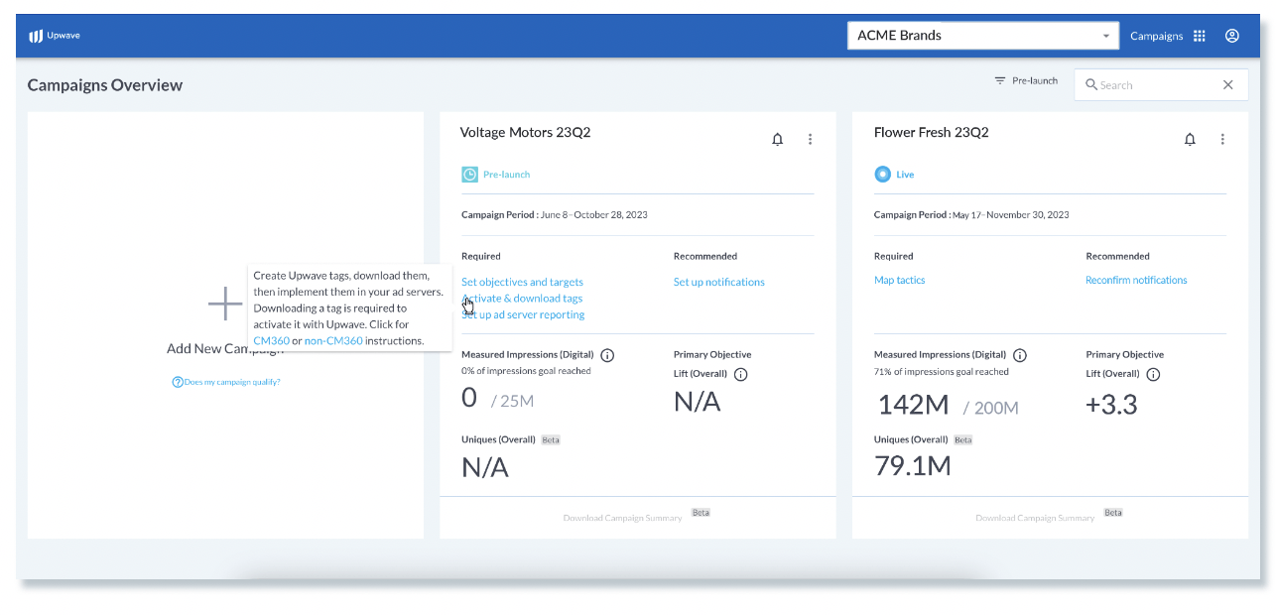Open the CM360 instructions link in tooltip
Viewport: 1276px width, 615px height.
click(271, 340)
